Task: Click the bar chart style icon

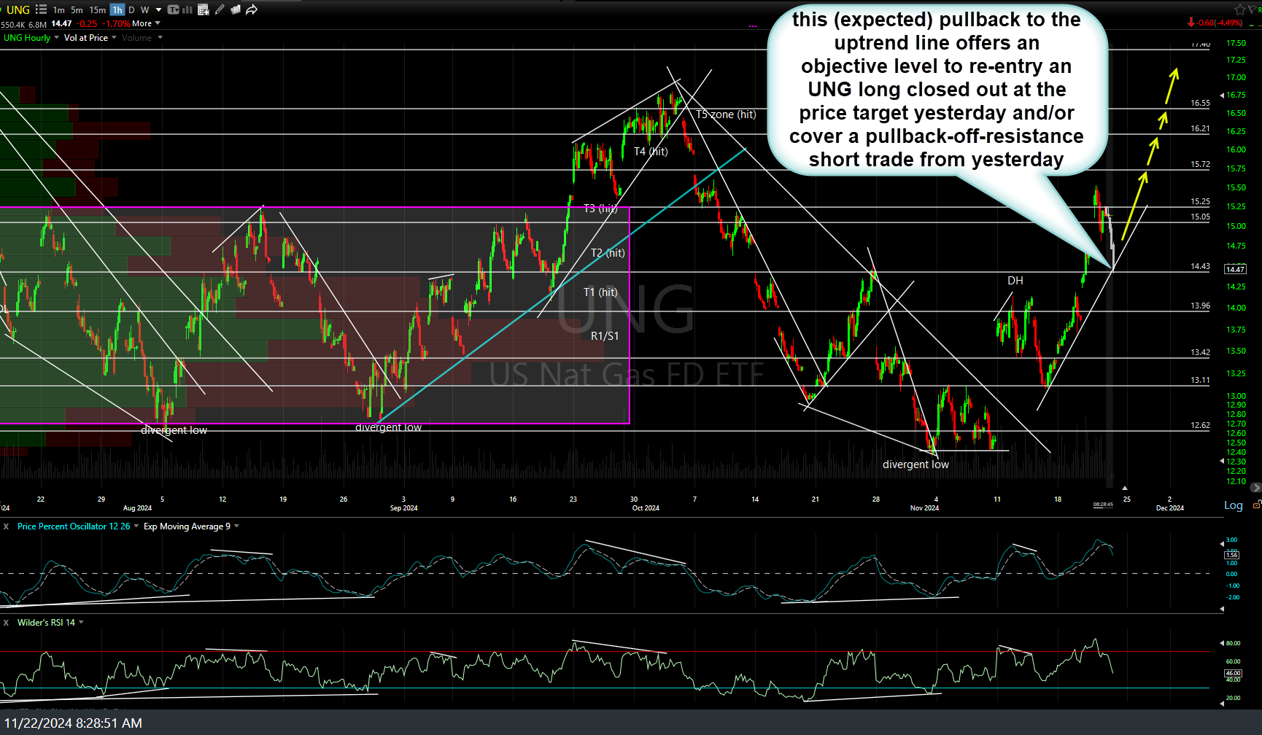Action: tap(187, 9)
